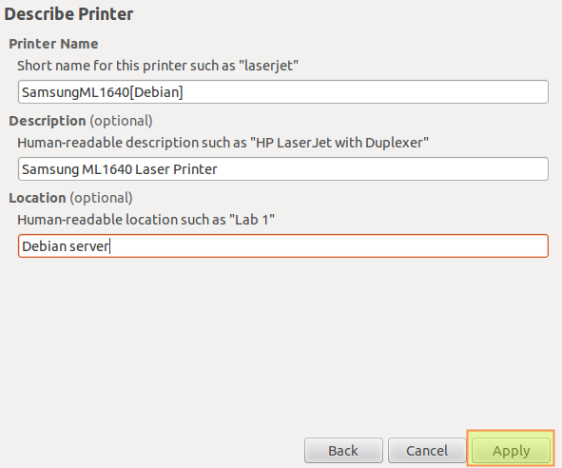
Task: Focus the Location input field
Action: (x=283, y=246)
